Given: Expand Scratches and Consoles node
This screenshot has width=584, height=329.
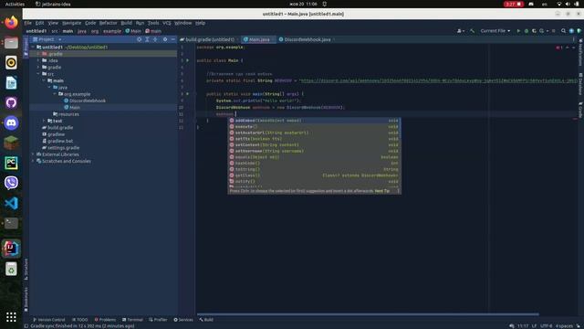Looking at the screenshot, I should point(33,161).
